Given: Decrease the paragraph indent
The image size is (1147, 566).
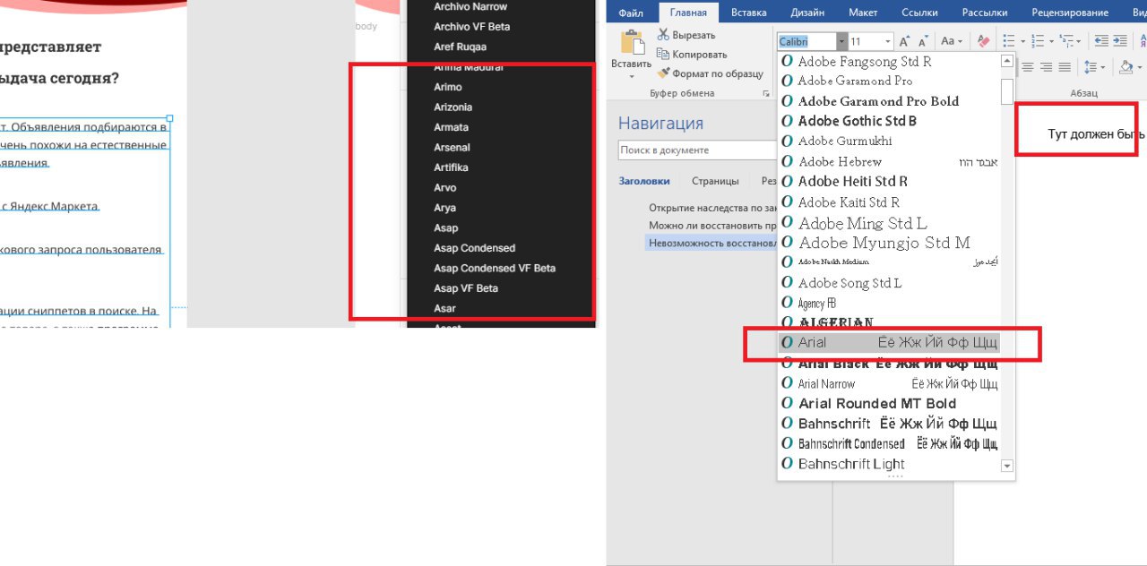Looking at the screenshot, I should [1101, 41].
